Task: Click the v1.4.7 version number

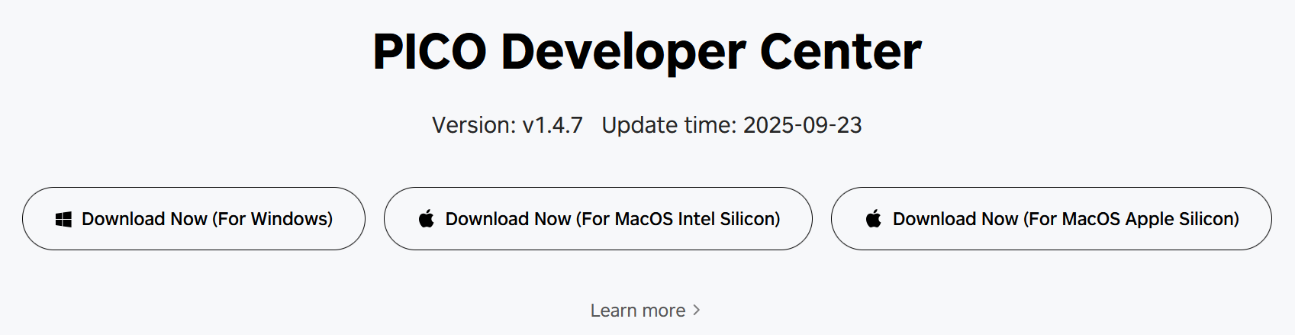Action: pos(552,125)
